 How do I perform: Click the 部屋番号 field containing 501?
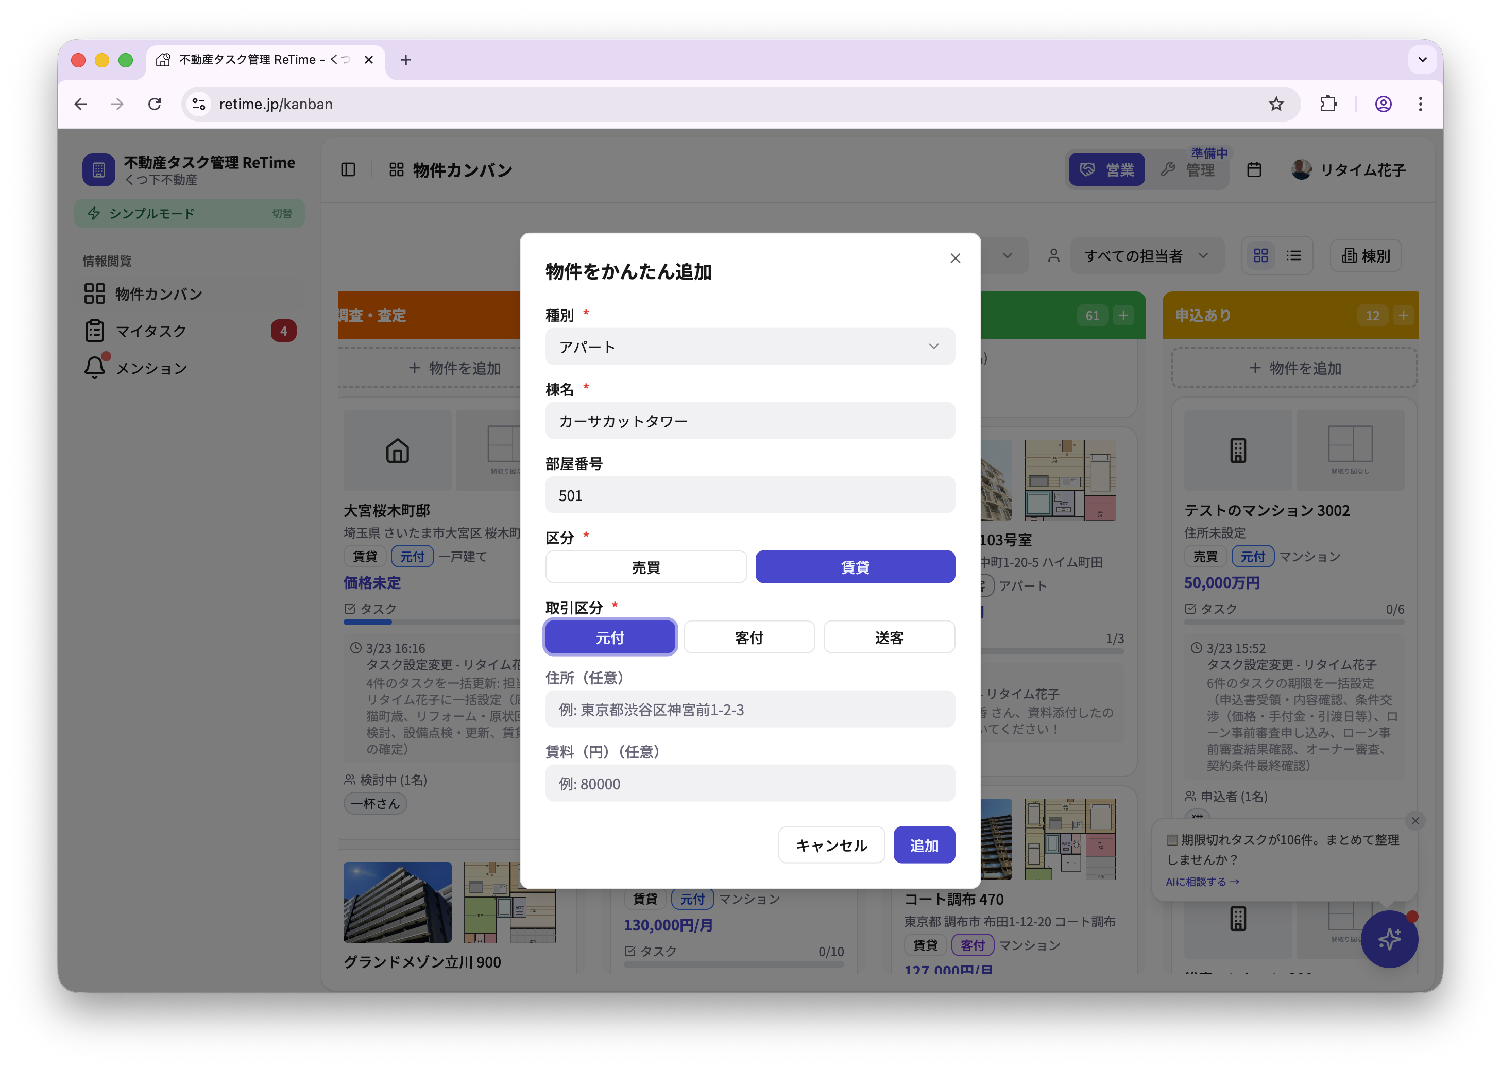coord(750,495)
